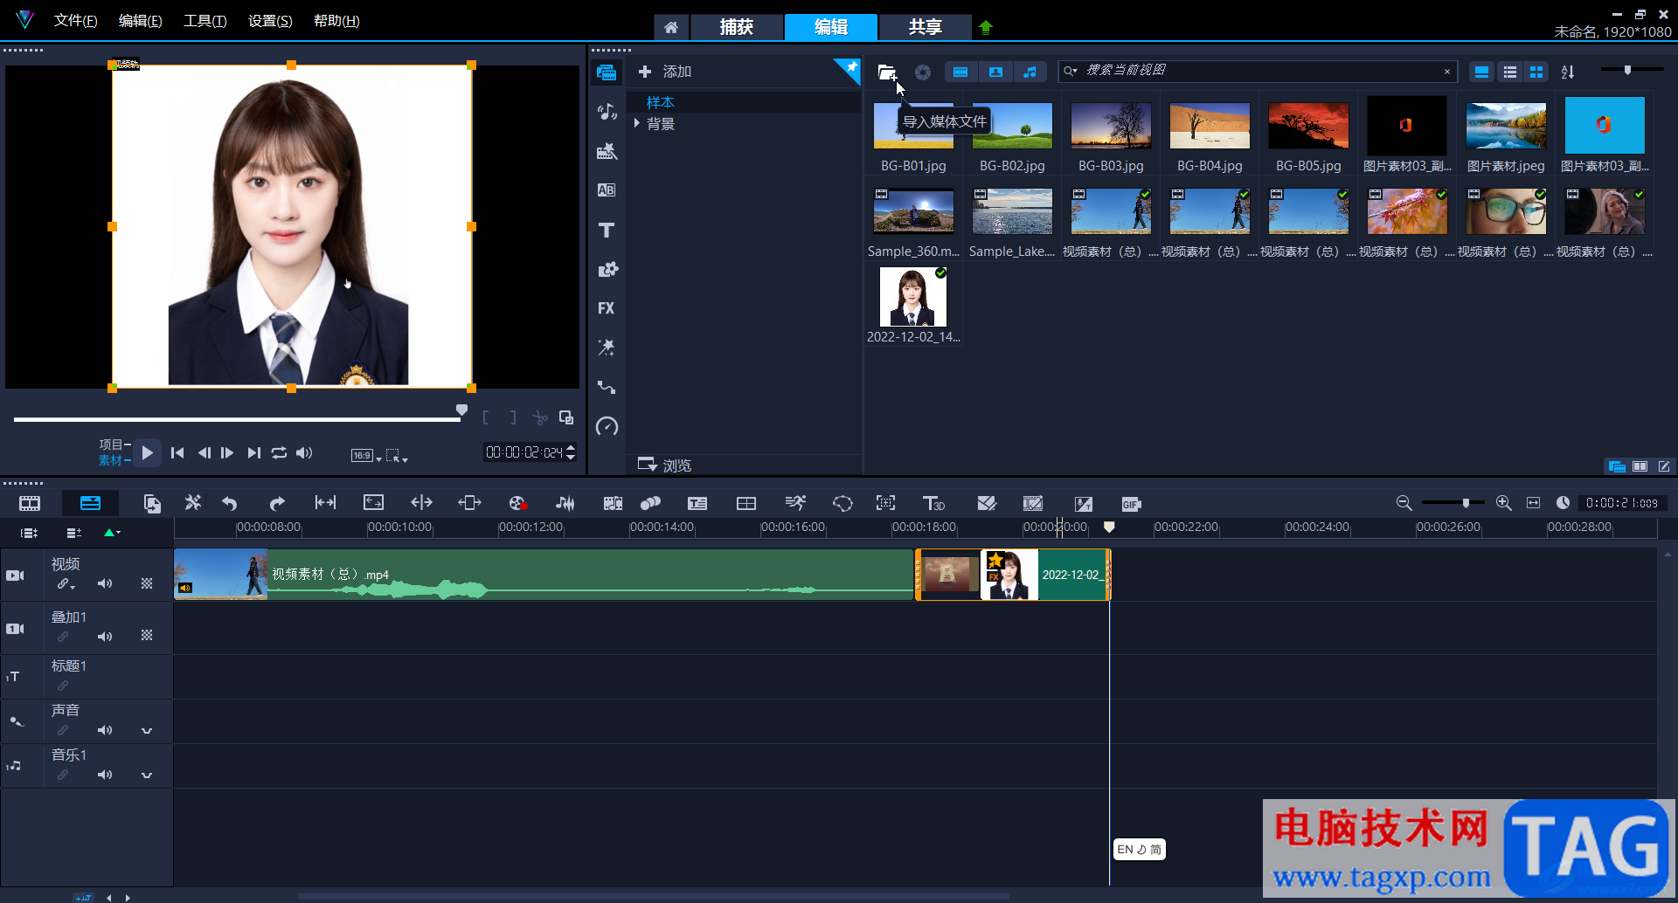This screenshot has width=1678, height=903.
Task: Open the 文件(F) menu
Action: pos(76,21)
